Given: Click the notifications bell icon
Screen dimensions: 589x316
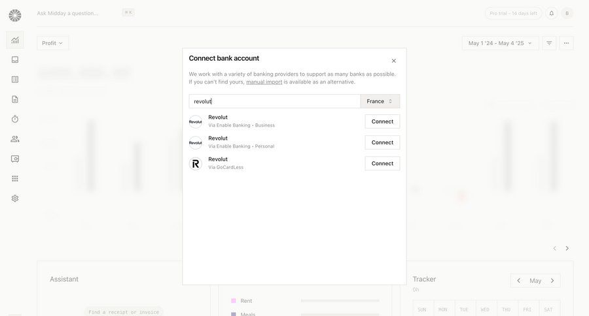Looking at the screenshot, I should tap(552, 13).
